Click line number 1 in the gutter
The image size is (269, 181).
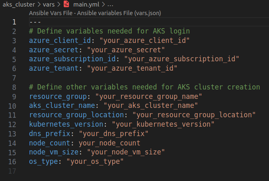coord(14,22)
